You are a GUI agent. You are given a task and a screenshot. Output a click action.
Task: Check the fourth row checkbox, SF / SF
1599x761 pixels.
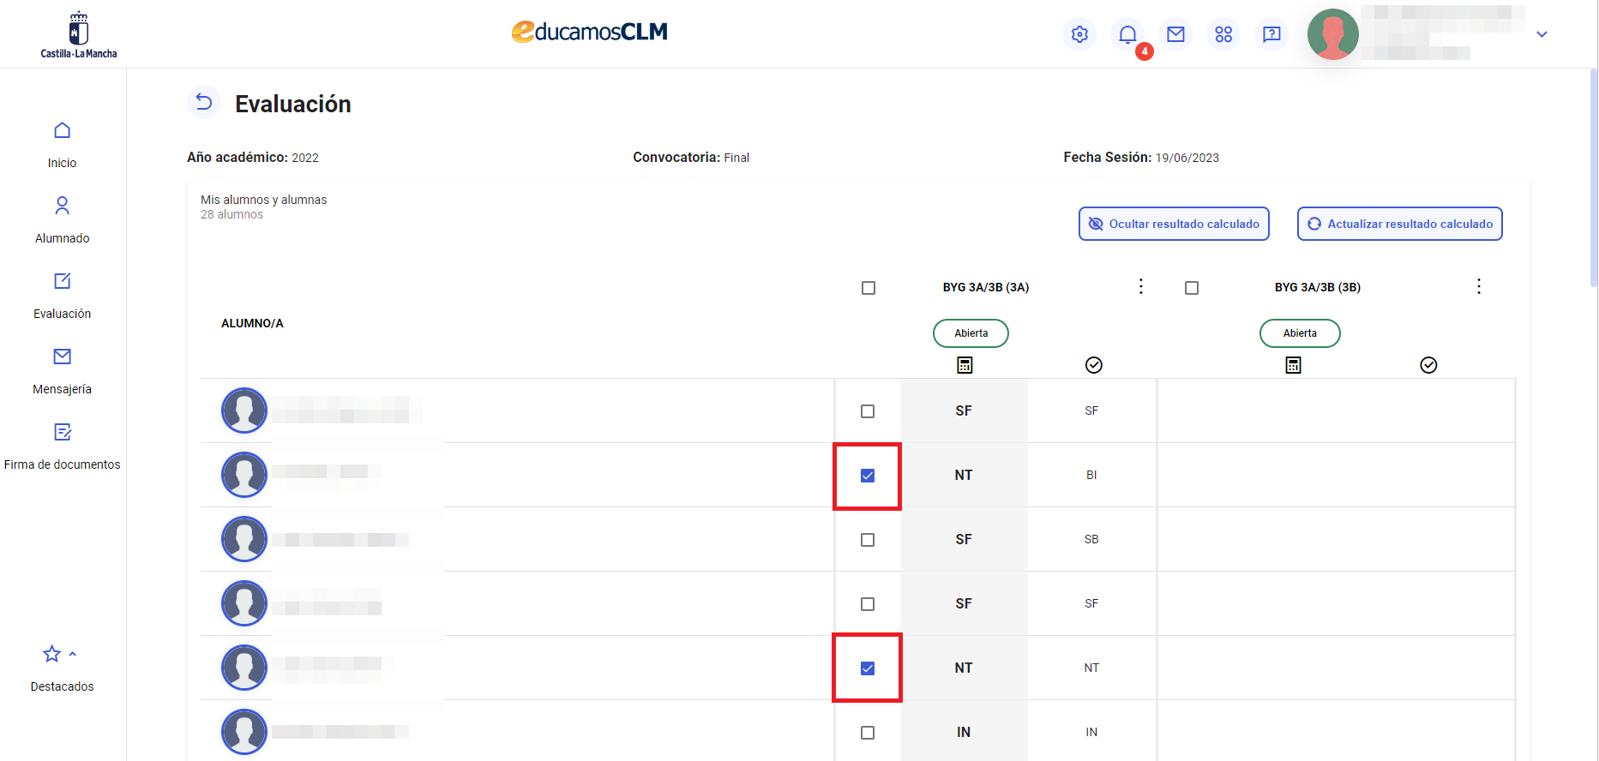point(868,604)
